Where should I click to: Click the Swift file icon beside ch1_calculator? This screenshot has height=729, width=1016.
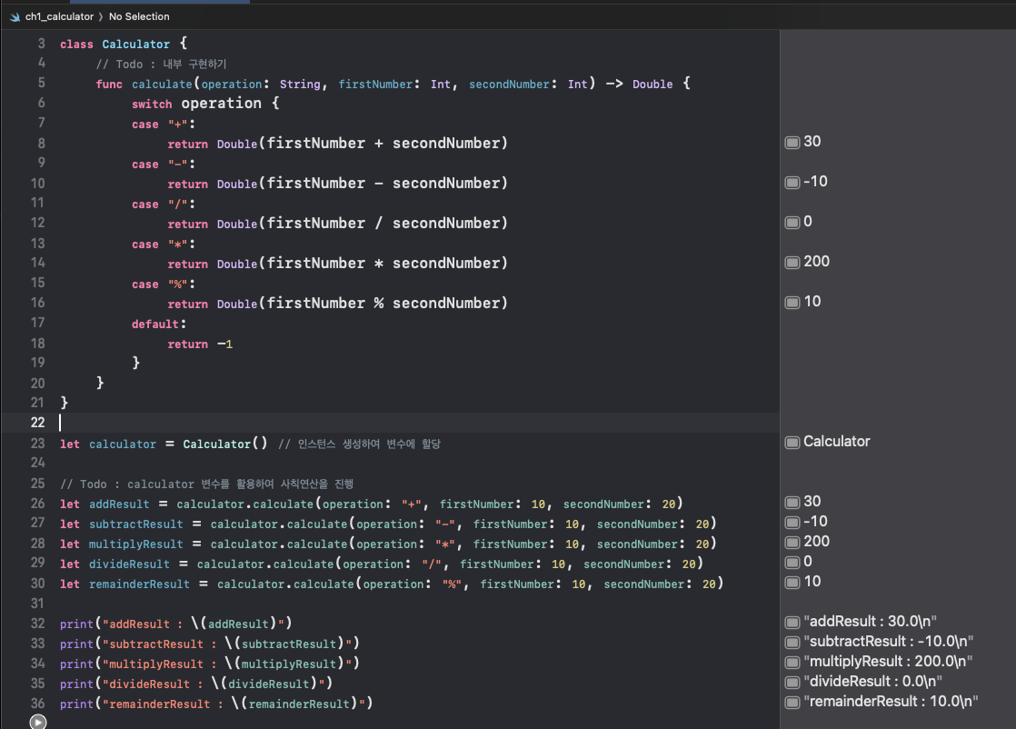click(x=15, y=17)
